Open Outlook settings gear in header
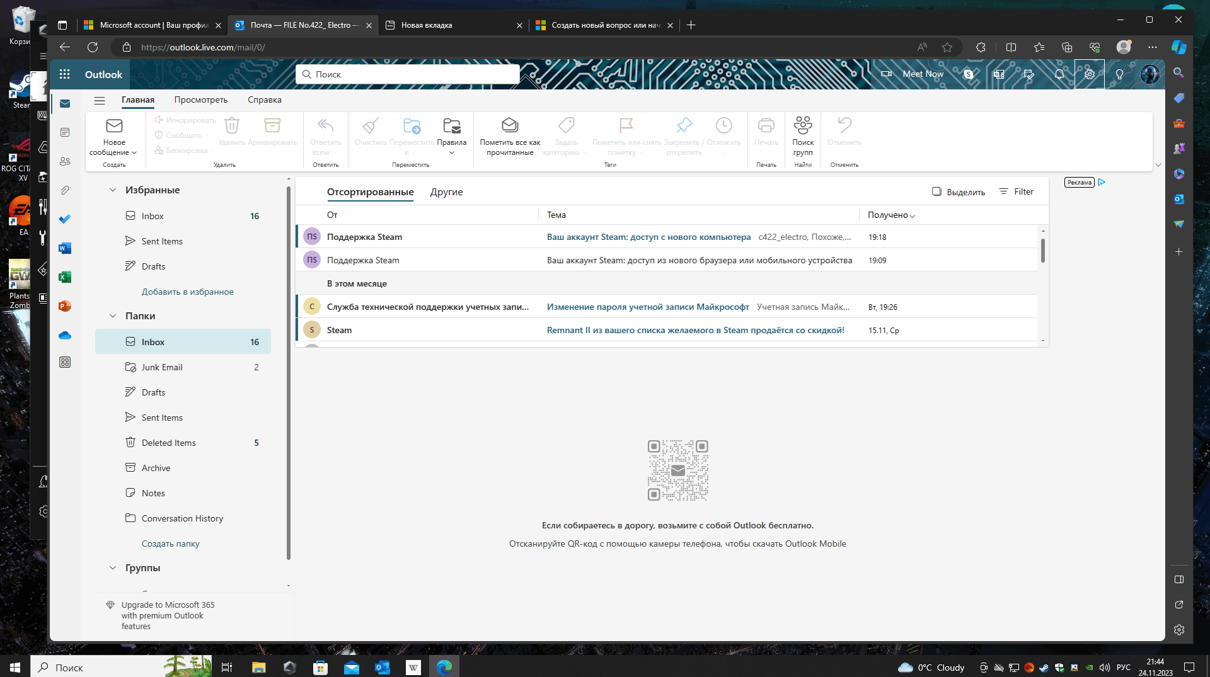The width and height of the screenshot is (1210, 677). [1090, 74]
